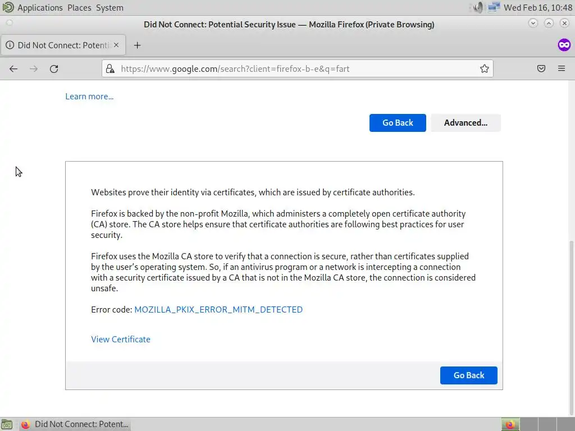Maximize the Firefox window

click(549, 23)
